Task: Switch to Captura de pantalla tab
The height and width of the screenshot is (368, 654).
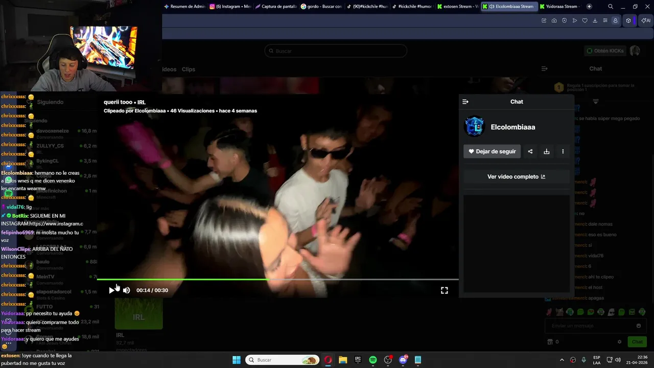Action: point(276,7)
